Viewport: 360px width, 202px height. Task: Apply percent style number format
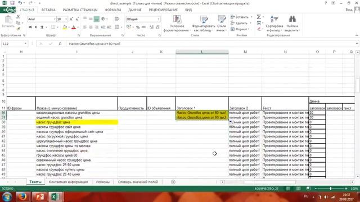138,27
